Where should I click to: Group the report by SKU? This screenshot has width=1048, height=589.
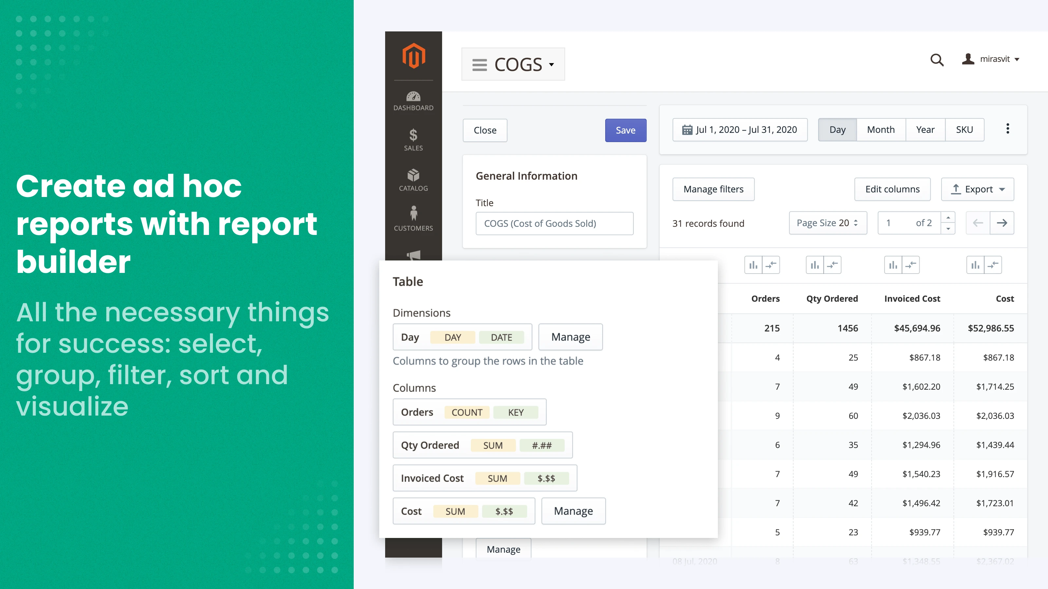(x=964, y=130)
